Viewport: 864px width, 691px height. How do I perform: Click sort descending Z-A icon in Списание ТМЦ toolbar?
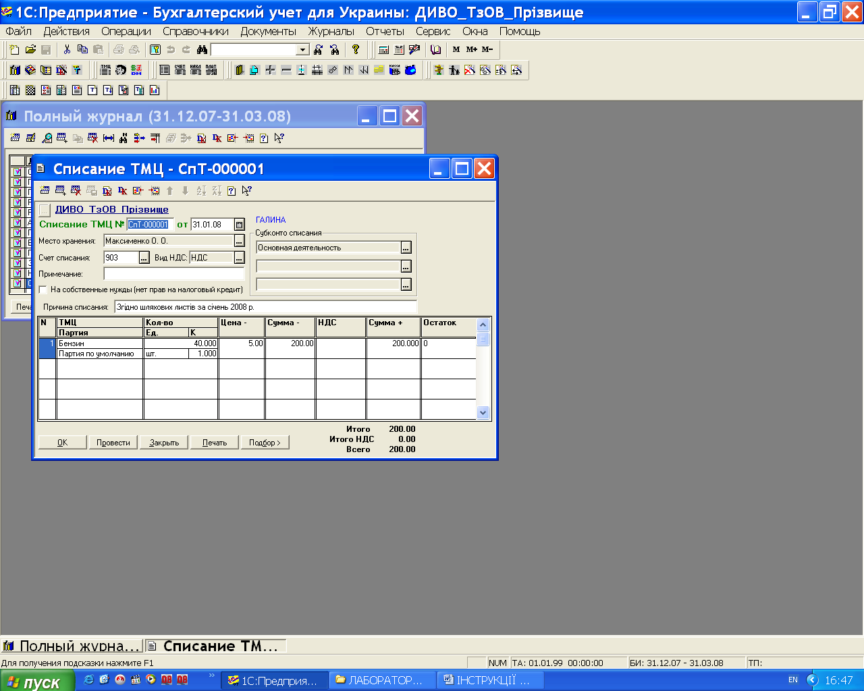[x=217, y=190]
